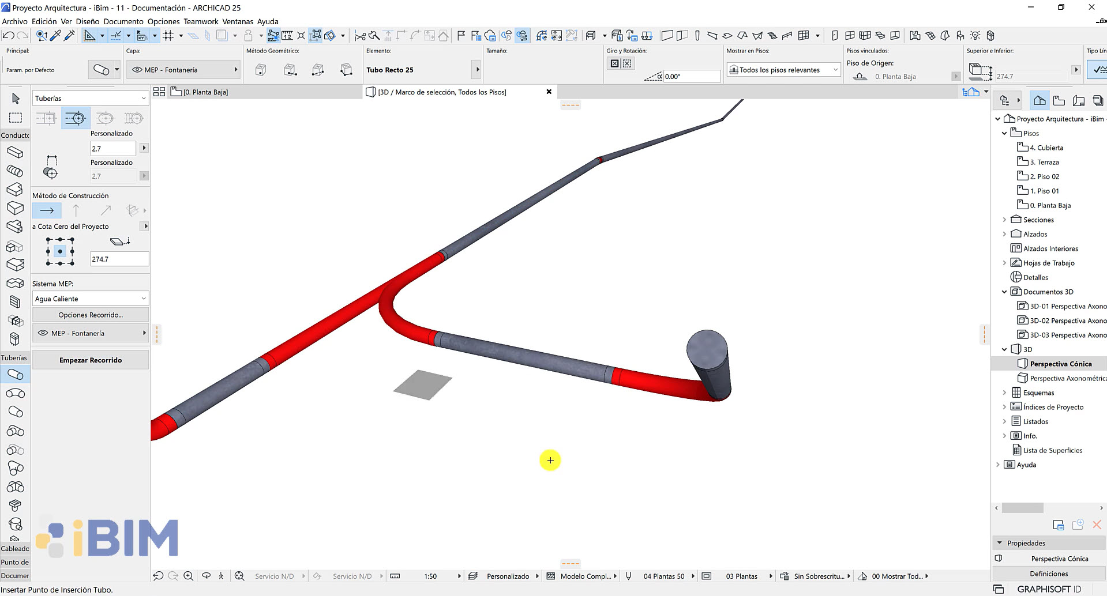Click the Split scissors icon in the toolbar
The image size is (1107, 596).
tap(361, 35)
